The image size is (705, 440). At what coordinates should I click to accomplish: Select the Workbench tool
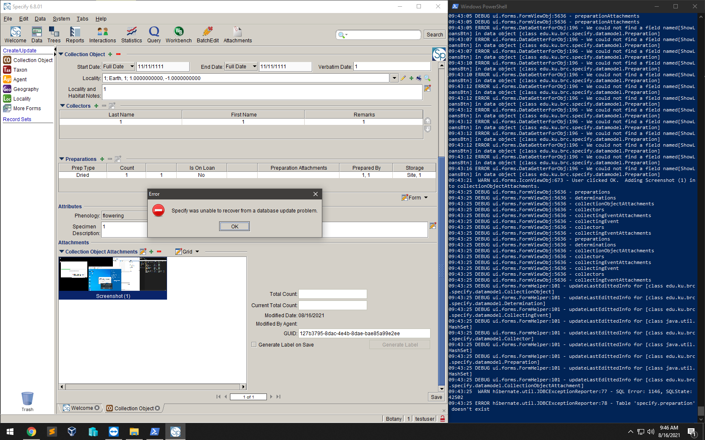coord(178,34)
